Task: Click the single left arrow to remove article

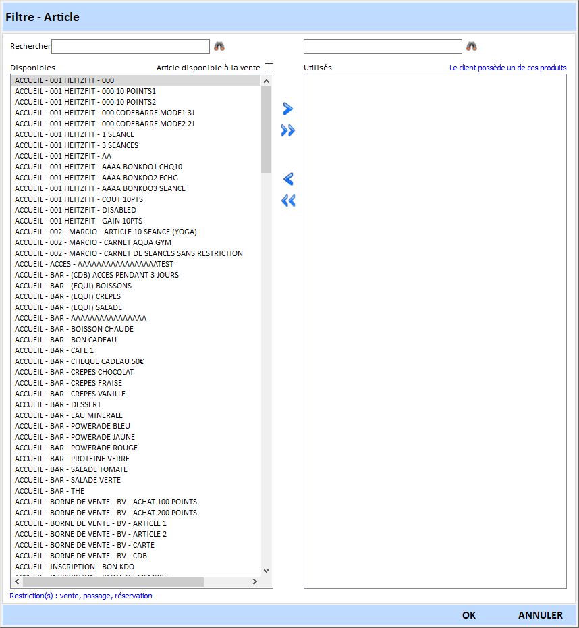Action: (x=288, y=179)
